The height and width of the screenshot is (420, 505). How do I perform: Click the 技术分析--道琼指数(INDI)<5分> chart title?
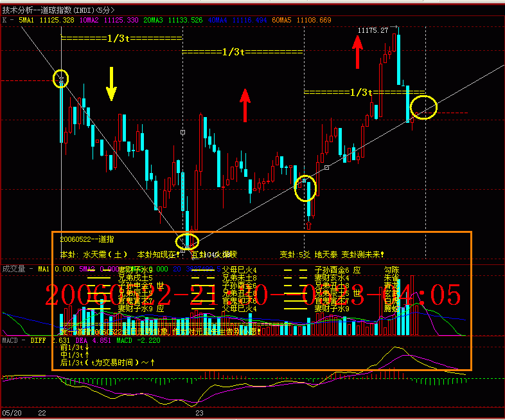click(58, 10)
